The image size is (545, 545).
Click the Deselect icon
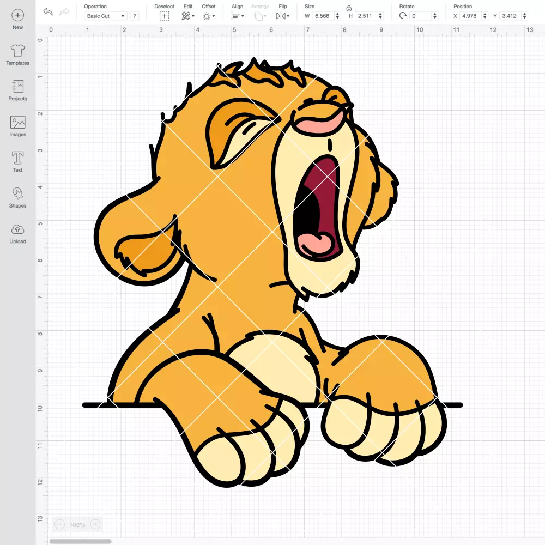tap(165, 16)
